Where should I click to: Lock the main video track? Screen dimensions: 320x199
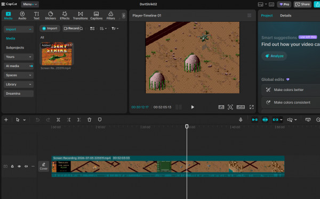12,167
